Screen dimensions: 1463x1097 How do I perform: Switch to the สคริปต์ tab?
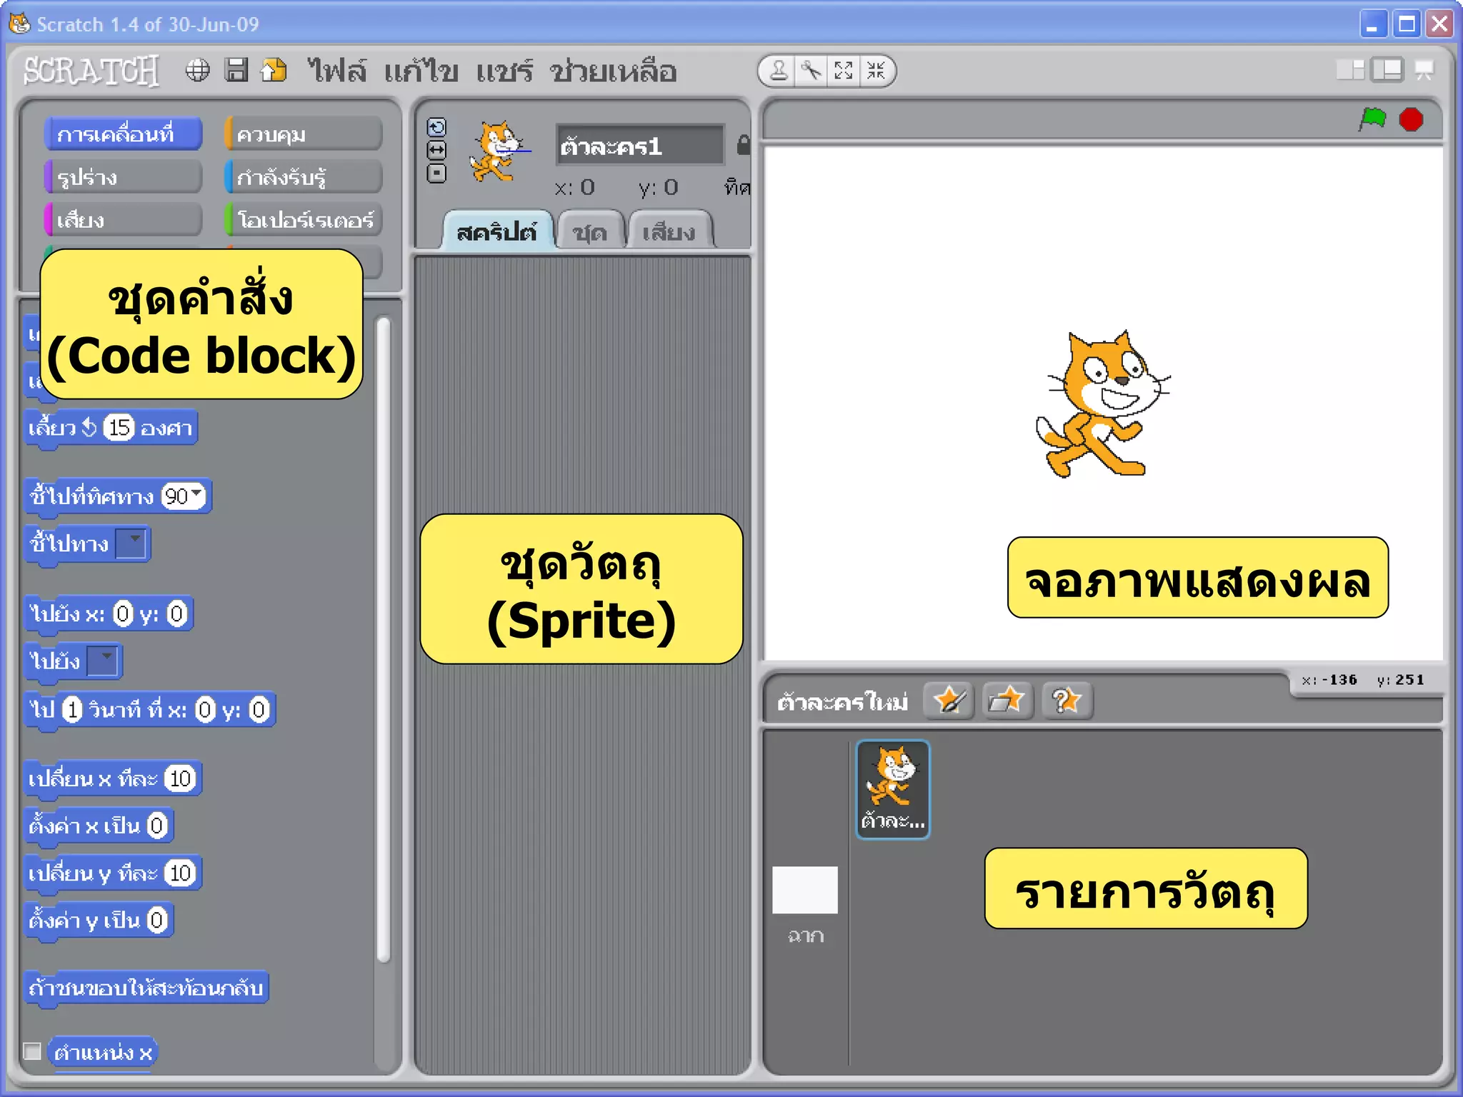pyautogui.click(x=497, y=231)
